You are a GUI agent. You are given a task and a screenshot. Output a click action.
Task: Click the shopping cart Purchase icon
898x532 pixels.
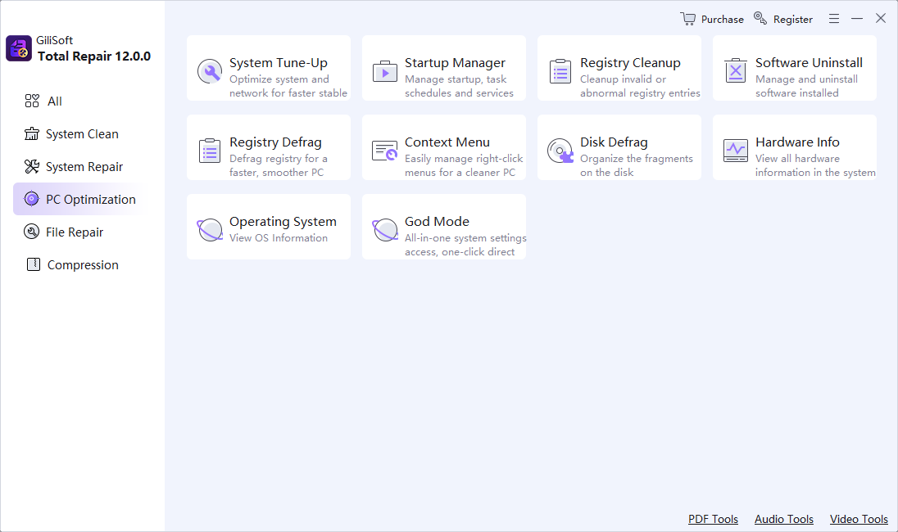687,19
